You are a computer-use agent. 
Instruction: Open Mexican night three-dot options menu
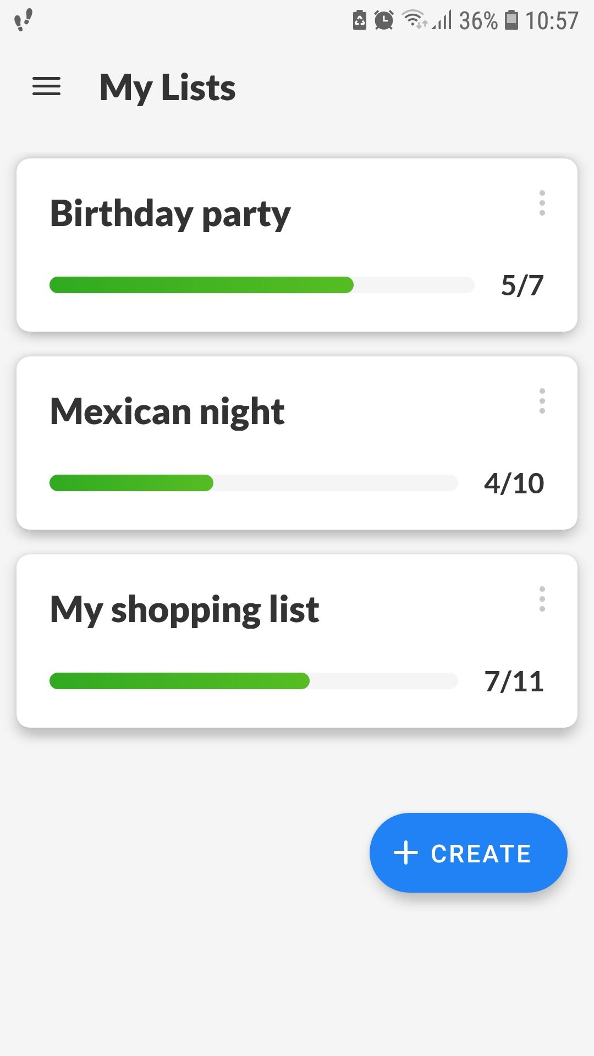542,401
